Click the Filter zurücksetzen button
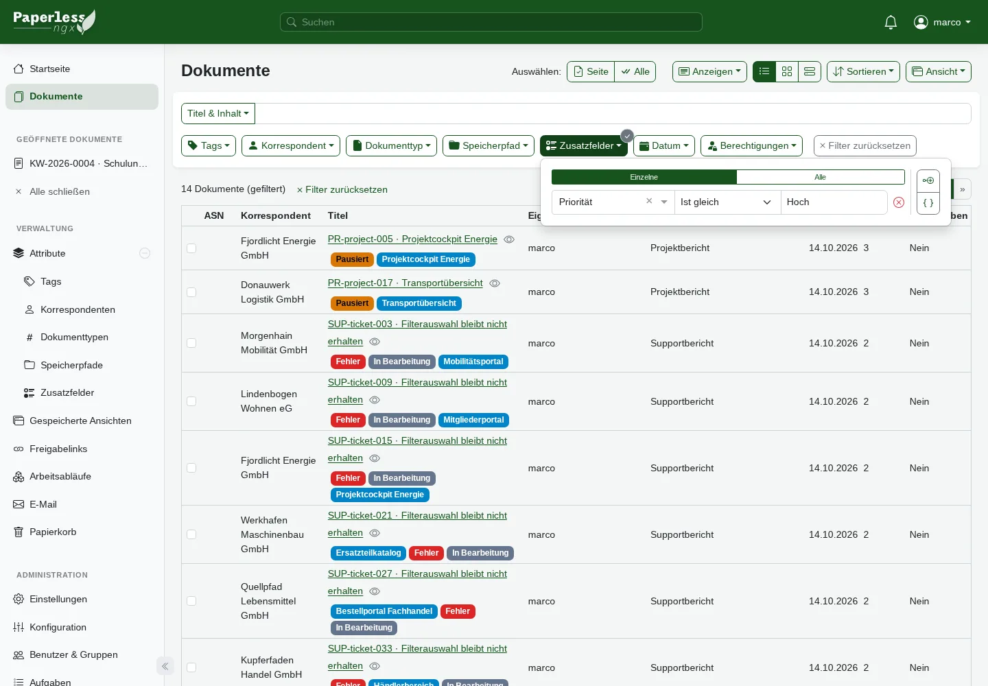The height and width of the screenshot is (686, 988). [x=865, y=145]
